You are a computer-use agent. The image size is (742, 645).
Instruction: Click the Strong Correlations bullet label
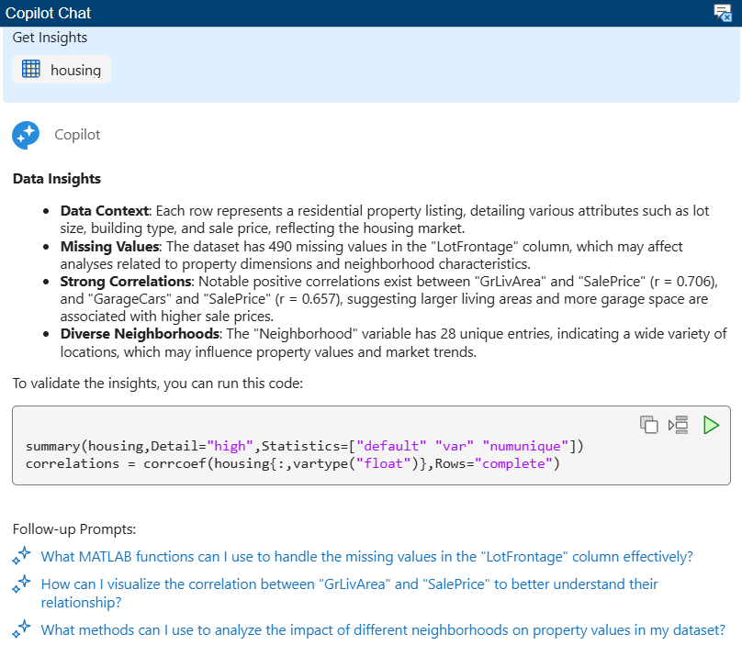tap(126, 282)
